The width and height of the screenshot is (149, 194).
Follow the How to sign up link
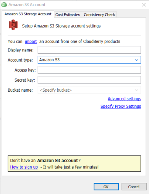click(24, 167)
